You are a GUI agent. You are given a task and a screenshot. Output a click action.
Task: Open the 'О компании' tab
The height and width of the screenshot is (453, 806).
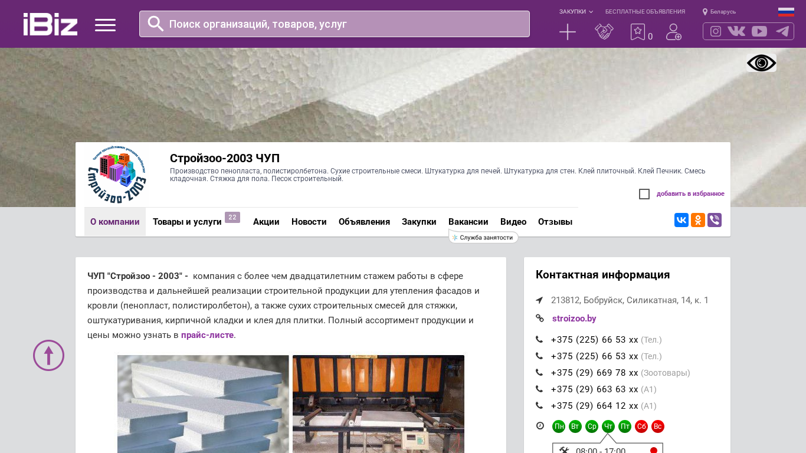(115, 222)
